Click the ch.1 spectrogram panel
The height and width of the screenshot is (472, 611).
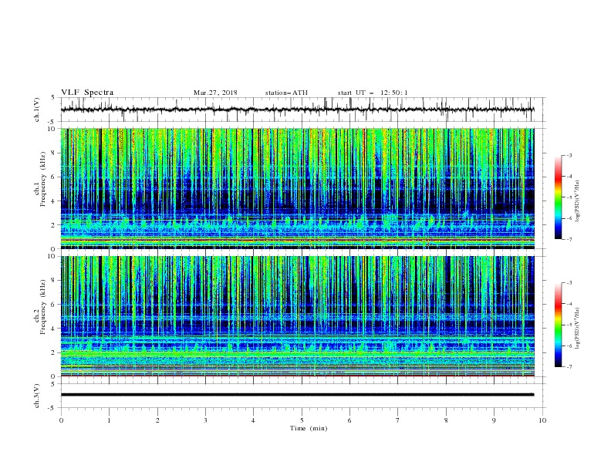(297, 188)
